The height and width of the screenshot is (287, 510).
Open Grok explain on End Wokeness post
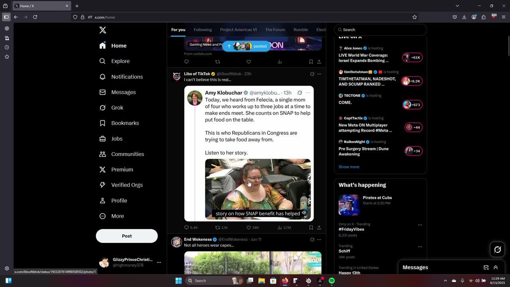312,240
